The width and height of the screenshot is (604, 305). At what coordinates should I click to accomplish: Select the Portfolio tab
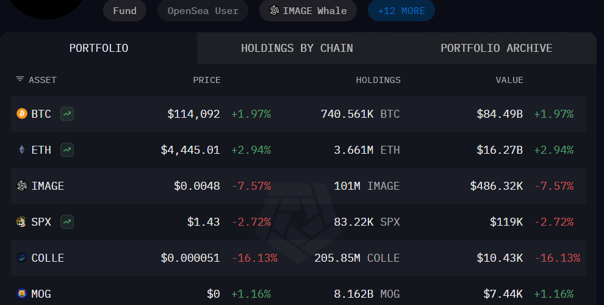(99, 48)
